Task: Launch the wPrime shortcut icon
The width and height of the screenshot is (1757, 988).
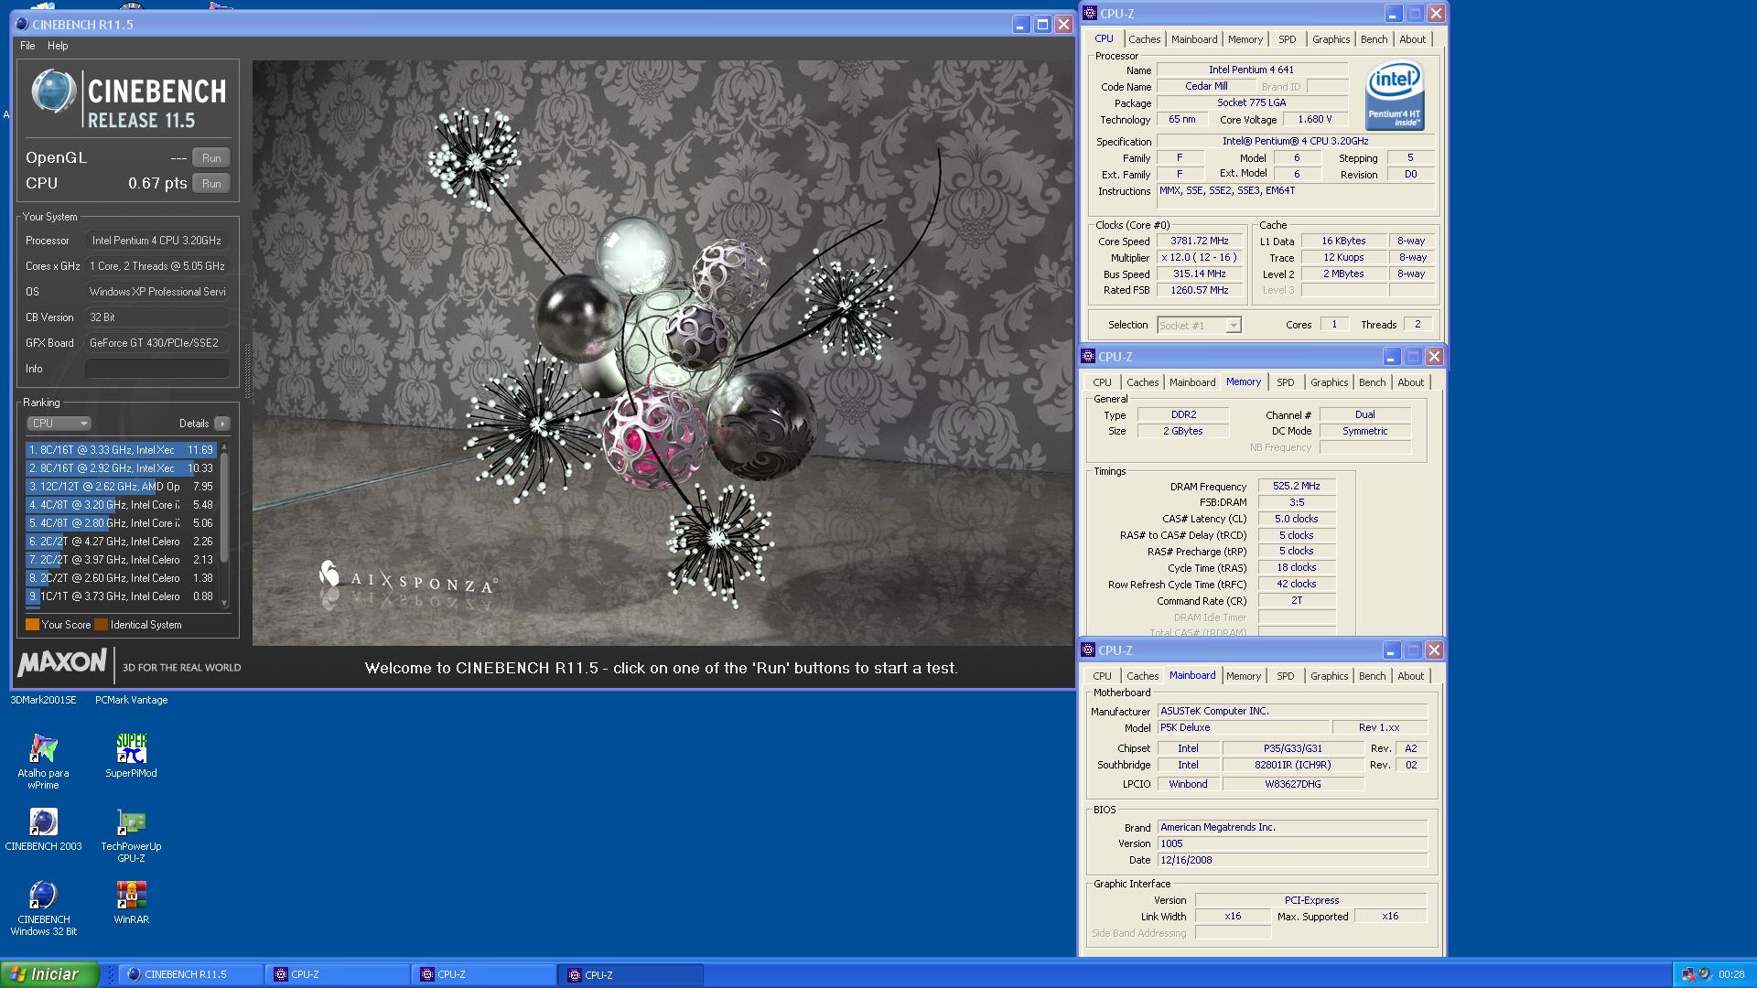Action: point(43,749)
